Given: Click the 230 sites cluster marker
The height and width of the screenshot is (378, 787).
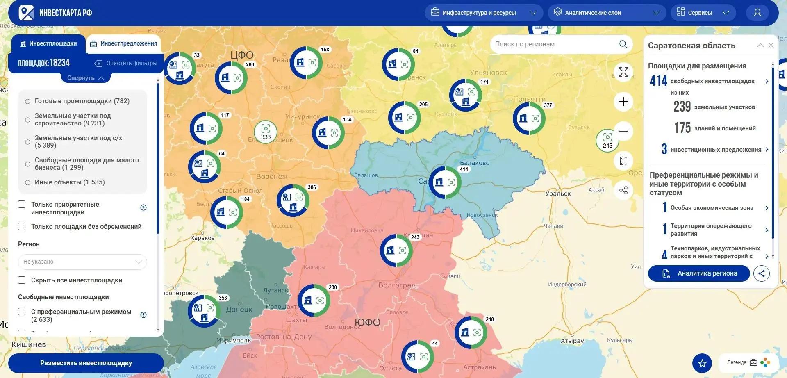Looking at the screenshot, I should [x=314, y=300].
